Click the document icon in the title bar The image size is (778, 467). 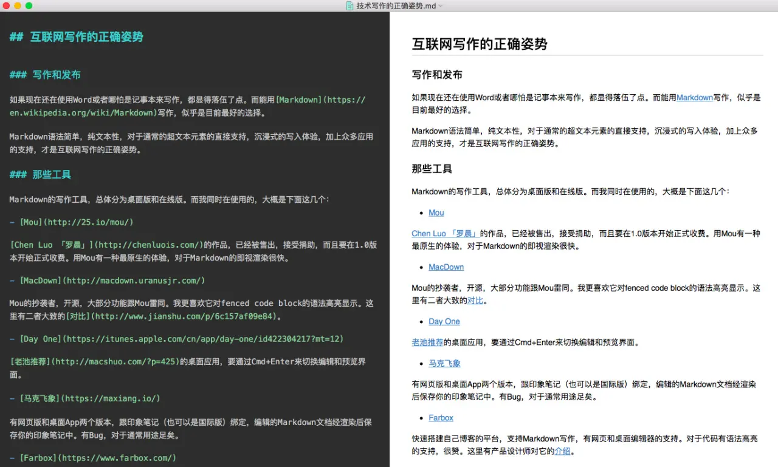[349, 5]
